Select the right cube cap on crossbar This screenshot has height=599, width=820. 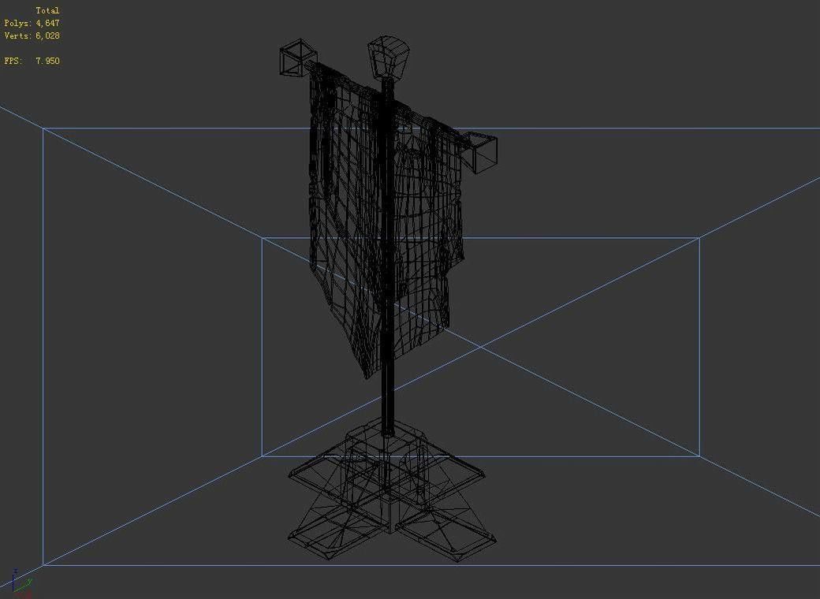click(x=479, y=151)
